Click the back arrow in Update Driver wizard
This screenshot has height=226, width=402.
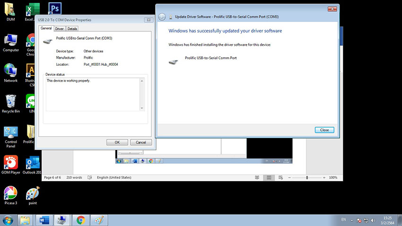click(x=162, y=17)
